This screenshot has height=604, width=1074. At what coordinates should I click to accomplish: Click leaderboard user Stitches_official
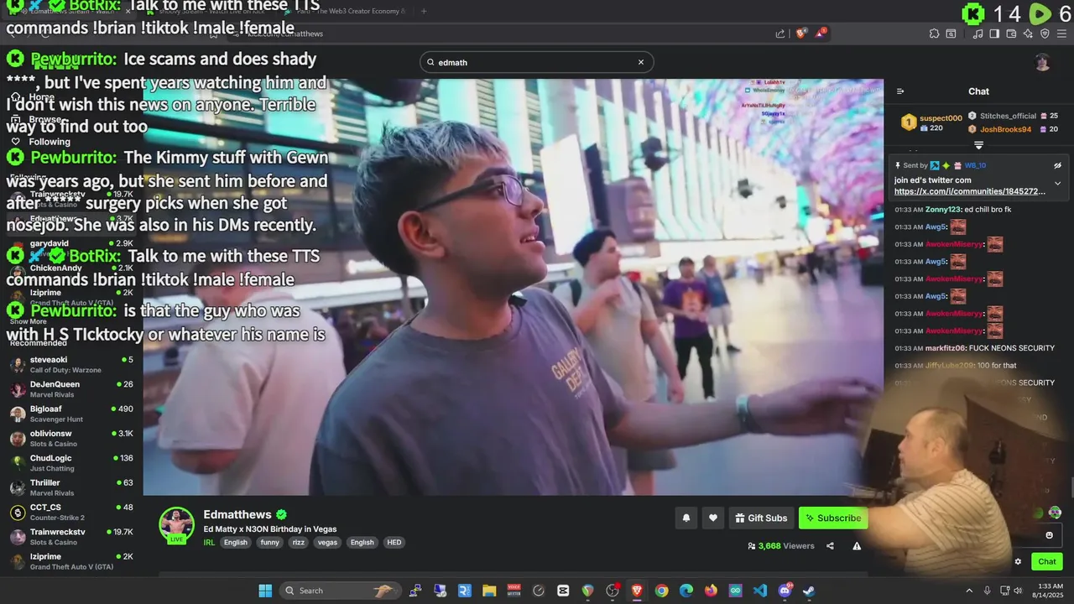pyautogui.click(x=1009, y=116)
